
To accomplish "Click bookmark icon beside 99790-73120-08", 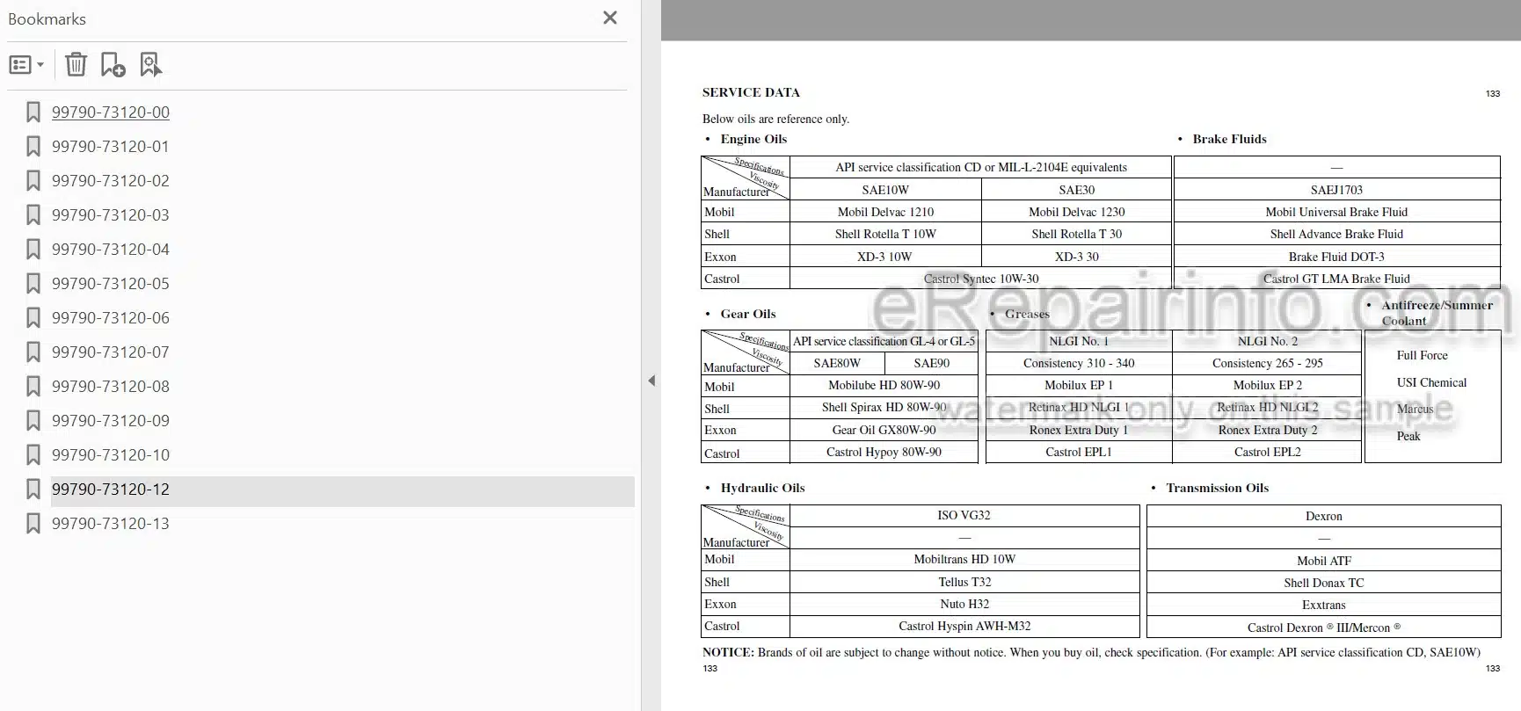I will (x=33, y=387).
